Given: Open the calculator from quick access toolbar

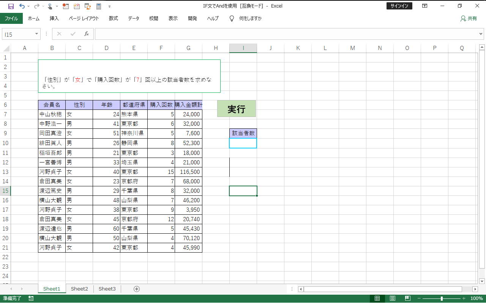Looking at the screenshot, I should [99, 6].
